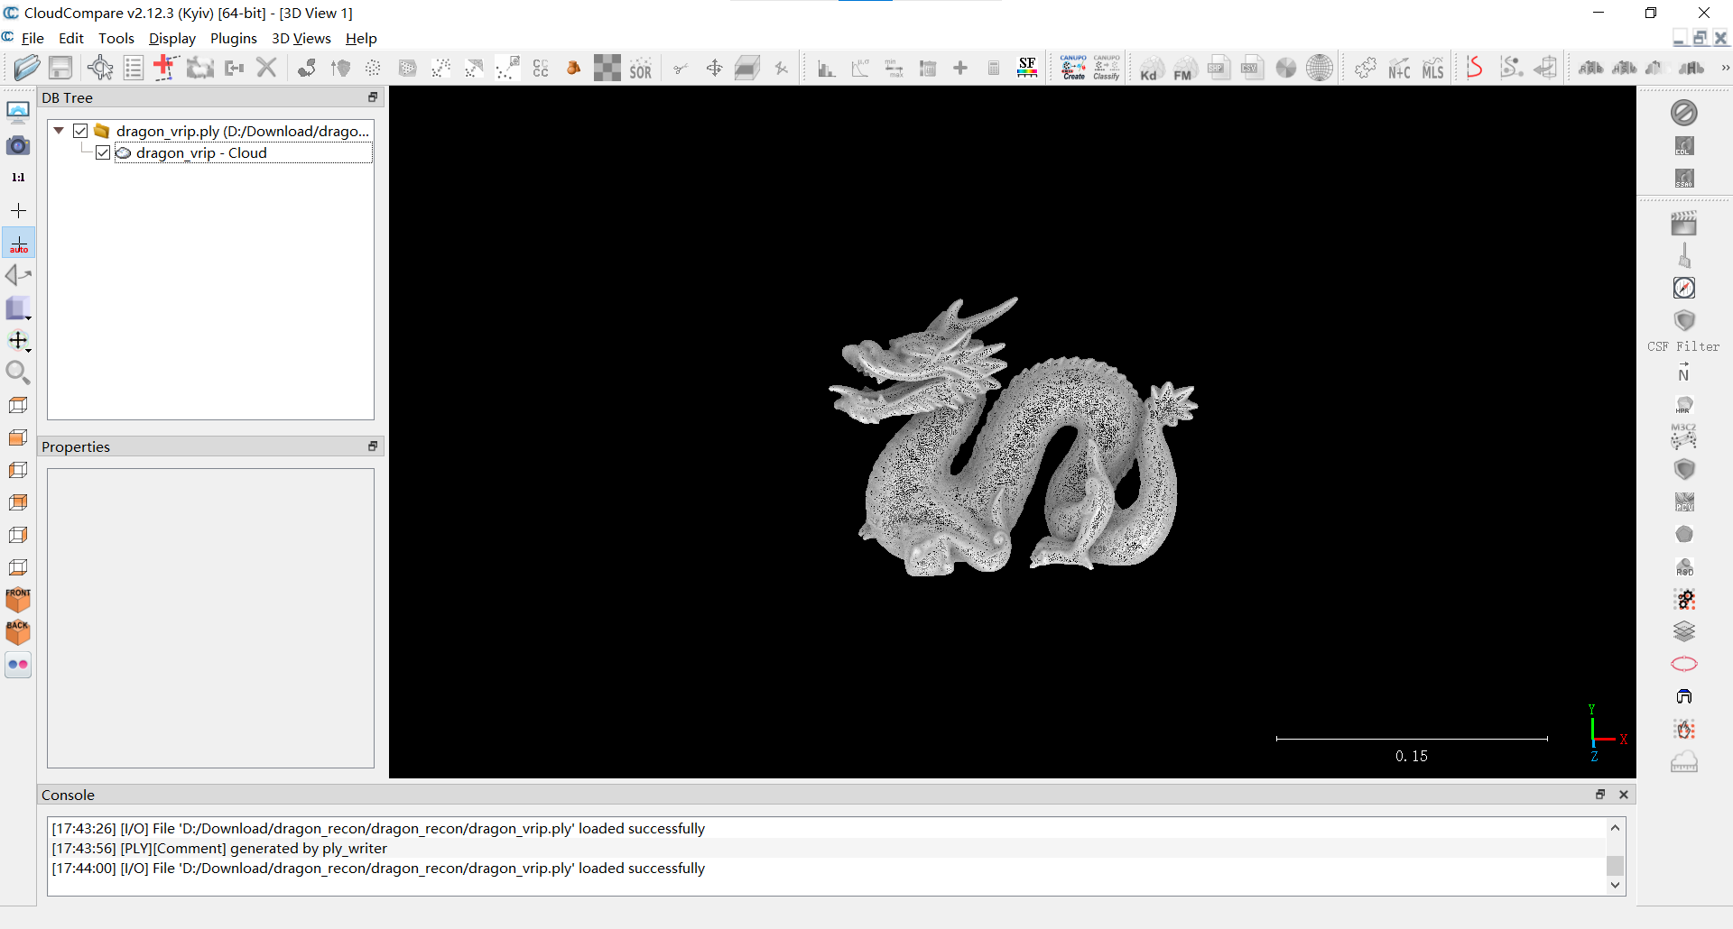Label connected components with CC icon

541,68
